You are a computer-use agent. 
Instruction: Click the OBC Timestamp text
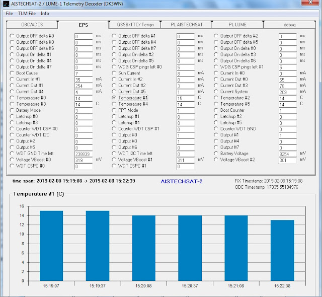pos(267,187)
